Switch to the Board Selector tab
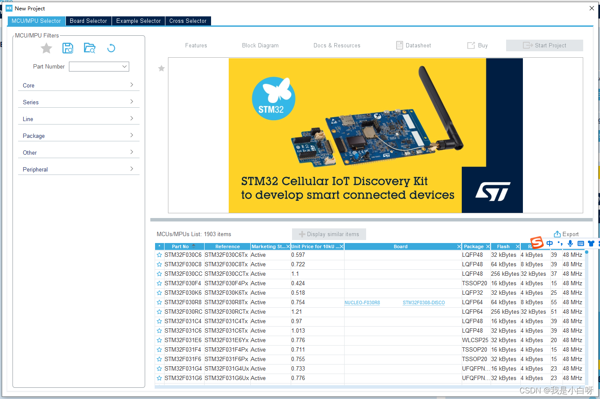This screenshot has width=600, height=399. pos(88,21)
